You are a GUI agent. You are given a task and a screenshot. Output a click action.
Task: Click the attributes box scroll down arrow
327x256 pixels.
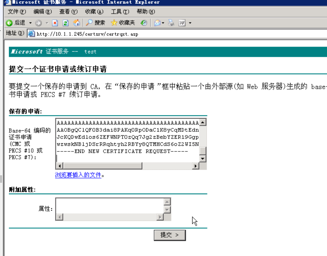pyautogui.click(x=167, y=210)
